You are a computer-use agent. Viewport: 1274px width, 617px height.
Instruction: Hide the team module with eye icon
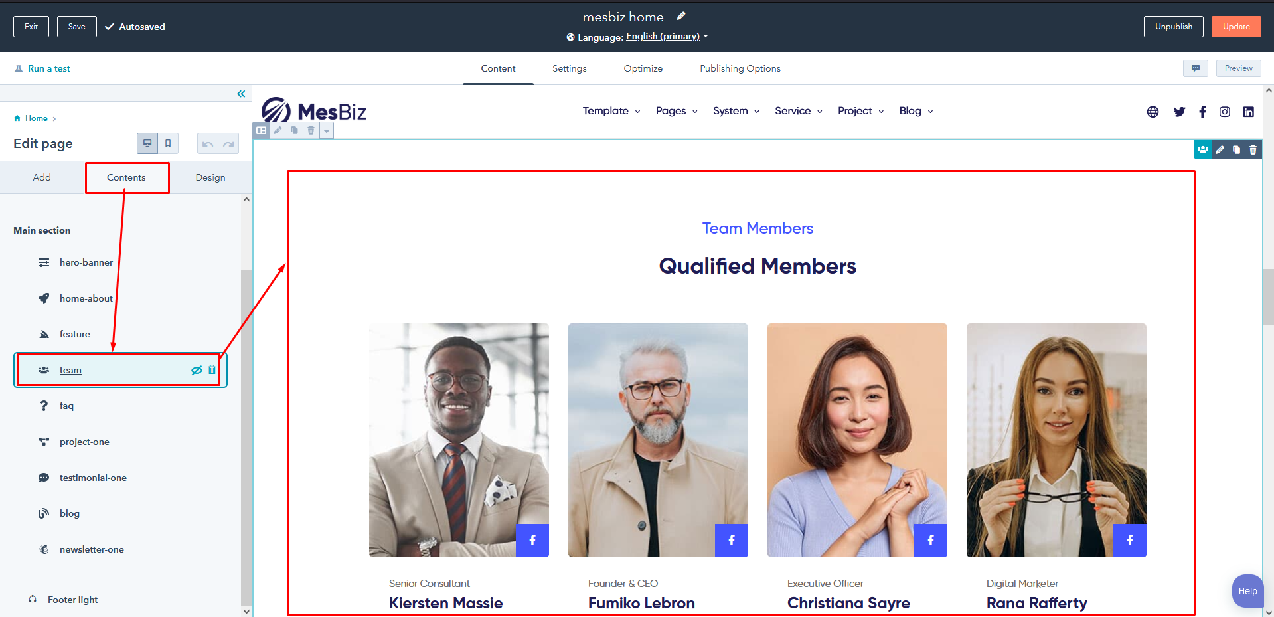197,370
